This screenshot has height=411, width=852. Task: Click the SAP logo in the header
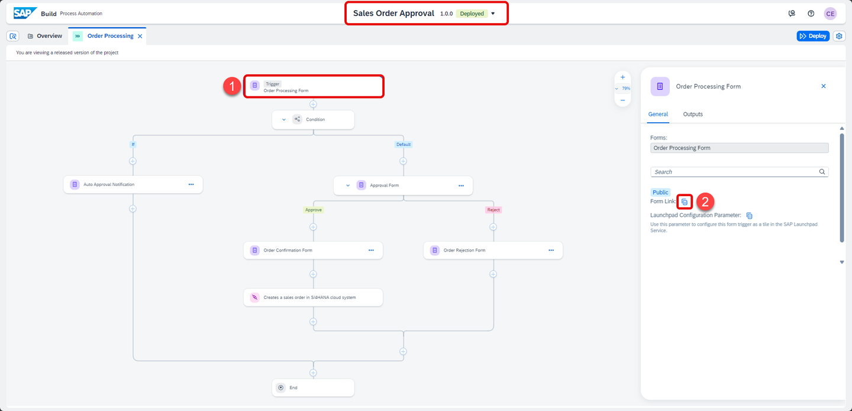click(x=25, y=13)
